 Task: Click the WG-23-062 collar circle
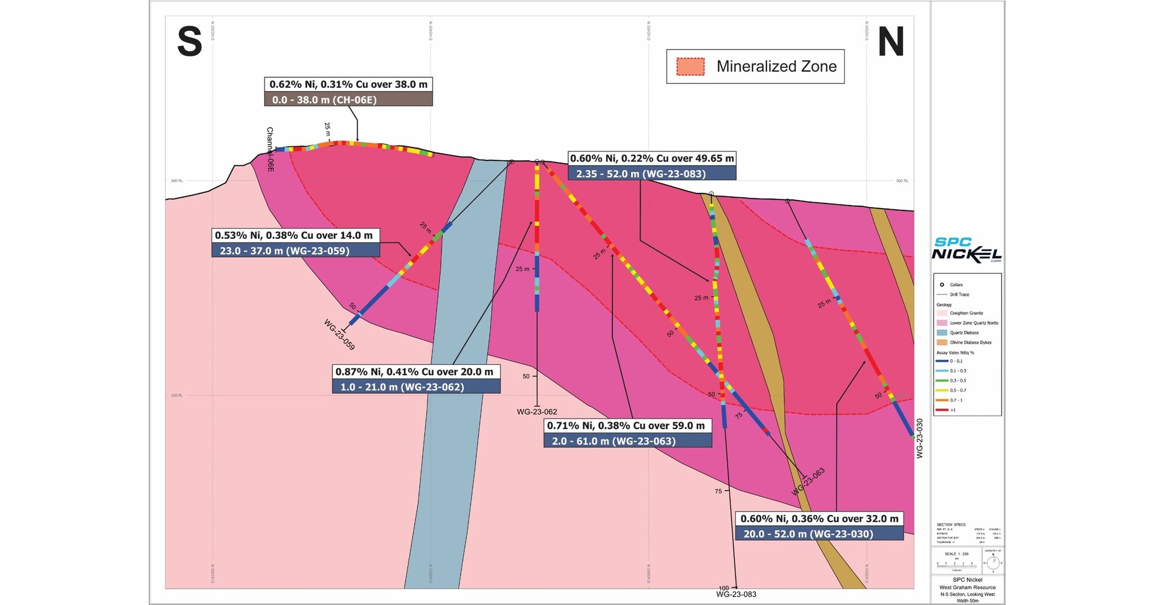536,161
